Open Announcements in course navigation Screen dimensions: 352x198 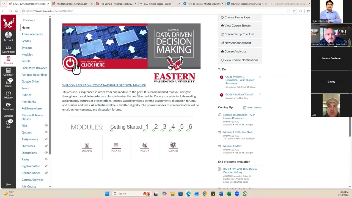32,34
